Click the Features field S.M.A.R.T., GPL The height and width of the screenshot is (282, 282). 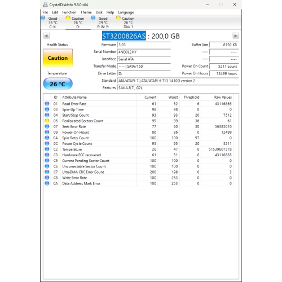pos(178,88)
